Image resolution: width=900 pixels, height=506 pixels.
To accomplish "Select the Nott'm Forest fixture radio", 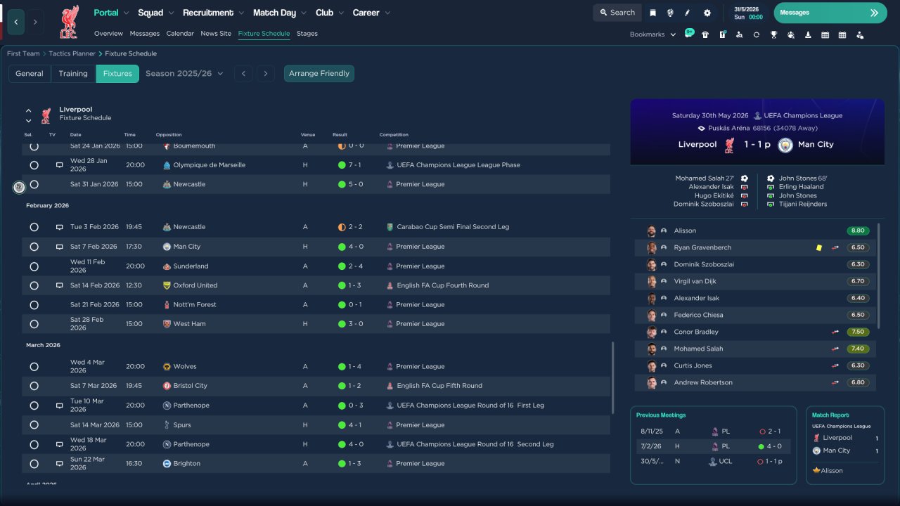I will [x=34, y=305].
